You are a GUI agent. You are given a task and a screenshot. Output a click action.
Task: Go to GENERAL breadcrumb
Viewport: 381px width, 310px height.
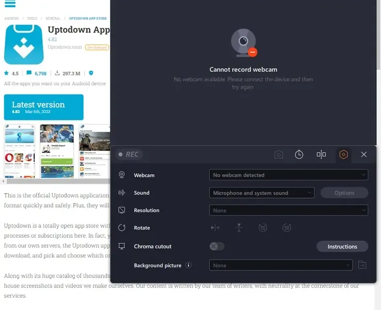(53, 19)
